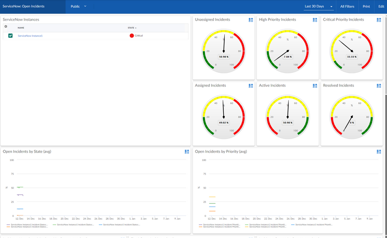Open Assigned Incidents widget options icon
This screenshot has width=387, height=238.
click(251, 86)
